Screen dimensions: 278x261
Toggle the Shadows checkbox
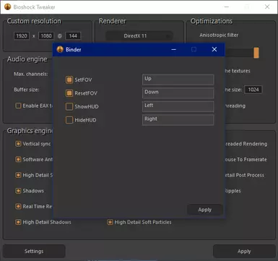coord(18,191)
